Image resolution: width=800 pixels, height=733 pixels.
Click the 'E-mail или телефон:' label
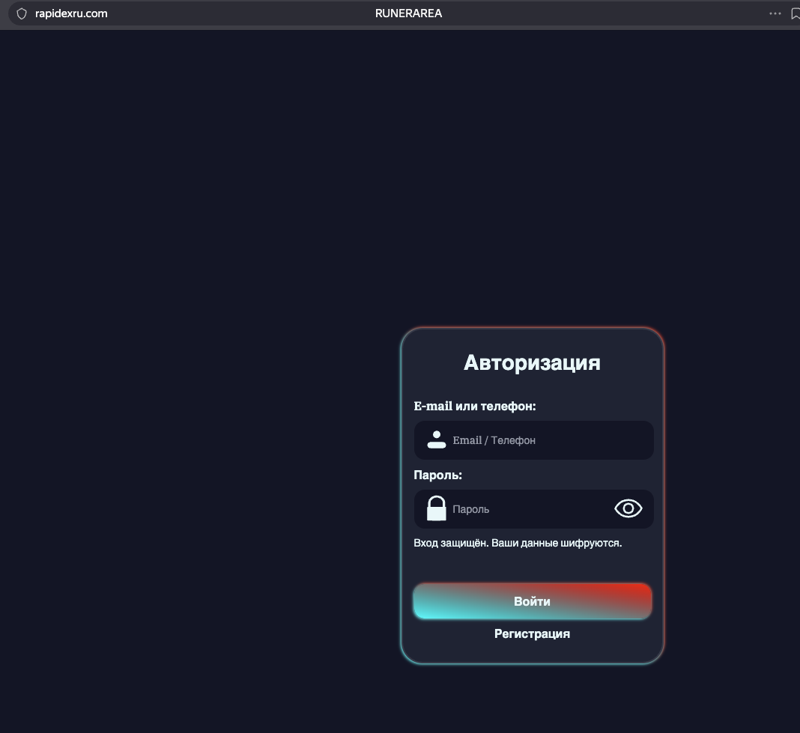474,407
